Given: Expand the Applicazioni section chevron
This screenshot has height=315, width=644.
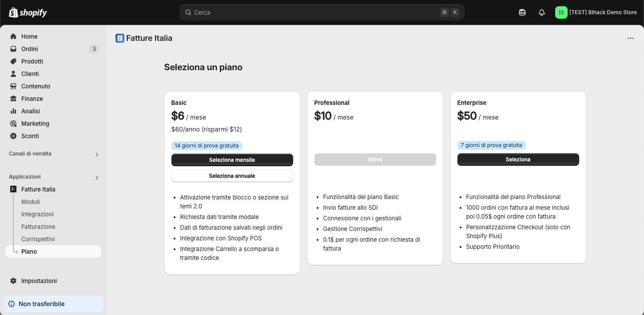Looking at the screenshot, I should point(97,178).
